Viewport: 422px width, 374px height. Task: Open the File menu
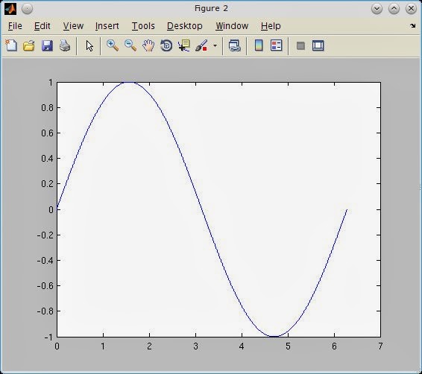(x=15, y=26)
